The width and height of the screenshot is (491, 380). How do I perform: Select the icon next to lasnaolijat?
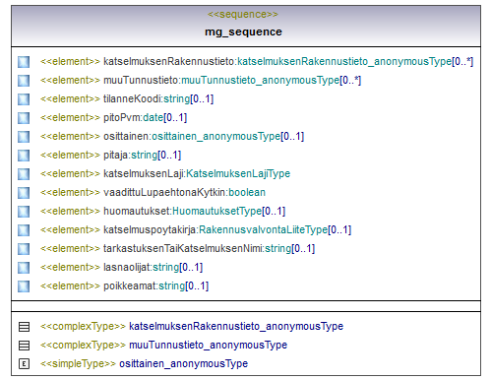(x=24, y=268)
